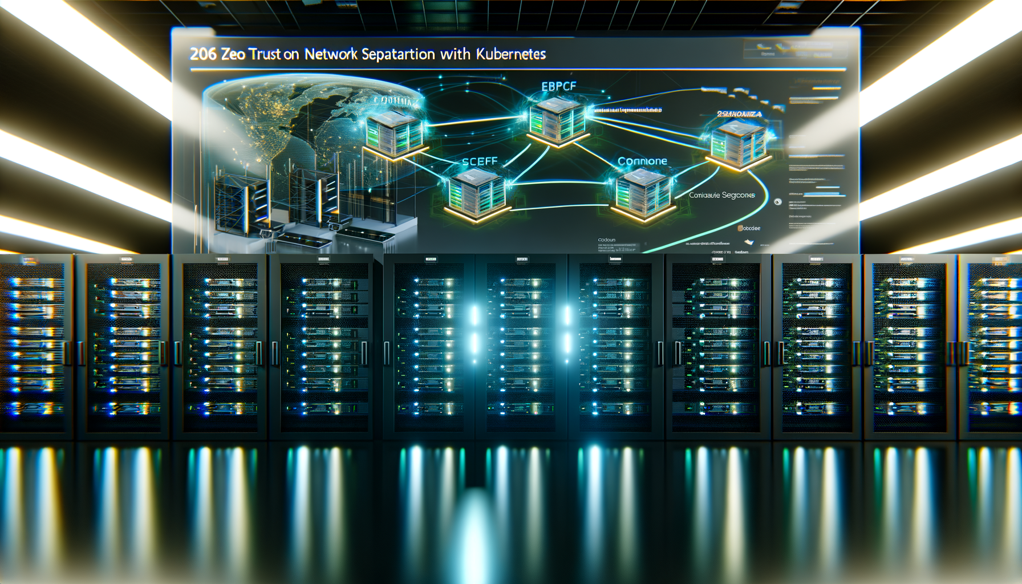This screenshot has width=1022, height=584.
Task: Open the server cube beneath the SCEFF label
Action: point(477,194)
